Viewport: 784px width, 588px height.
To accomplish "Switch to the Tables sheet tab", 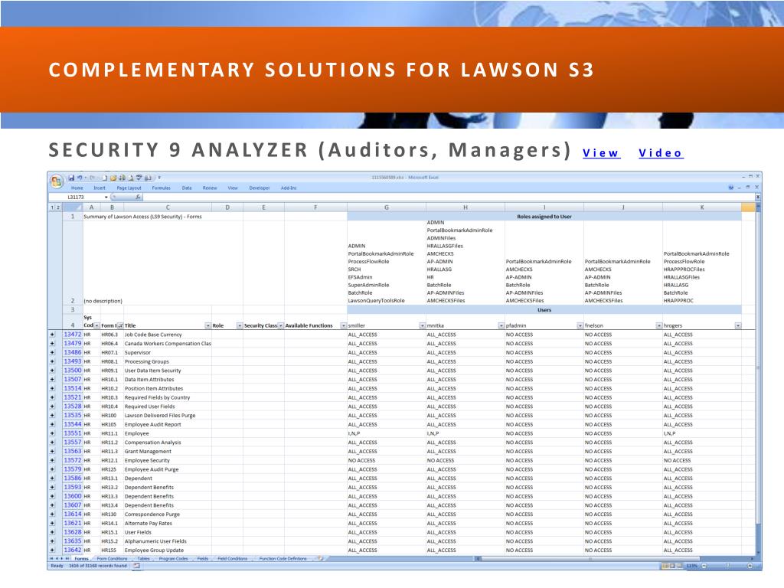I will [x=143, y=558].
